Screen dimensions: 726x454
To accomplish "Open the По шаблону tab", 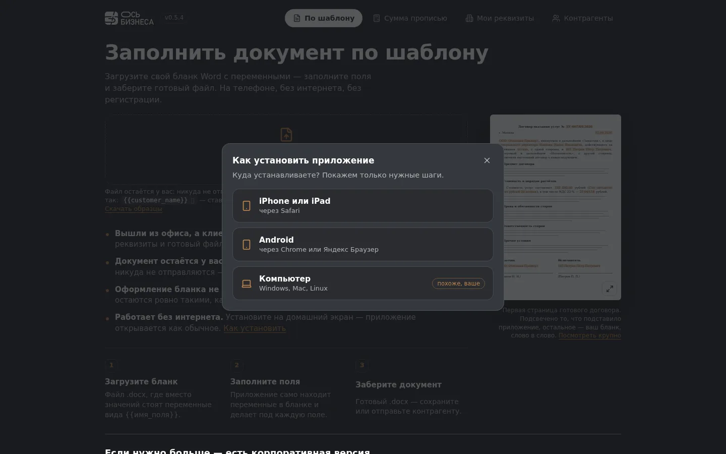I will tap(324, 18).
